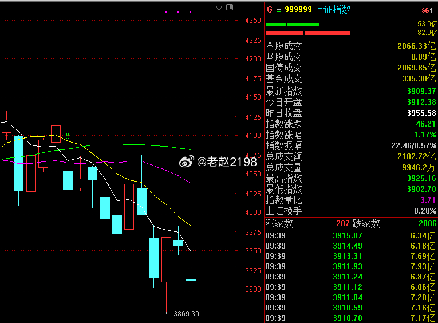Select the tick row with 3911.84
The image size is (438, 323).
[x=351, y=298]
